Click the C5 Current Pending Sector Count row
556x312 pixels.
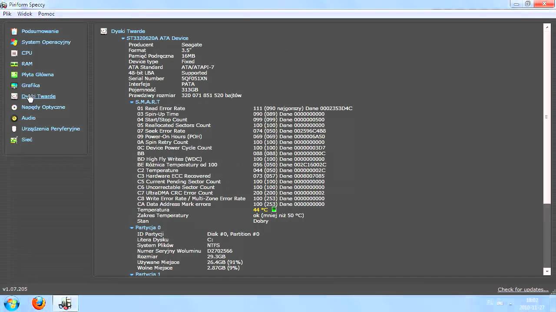231,182
